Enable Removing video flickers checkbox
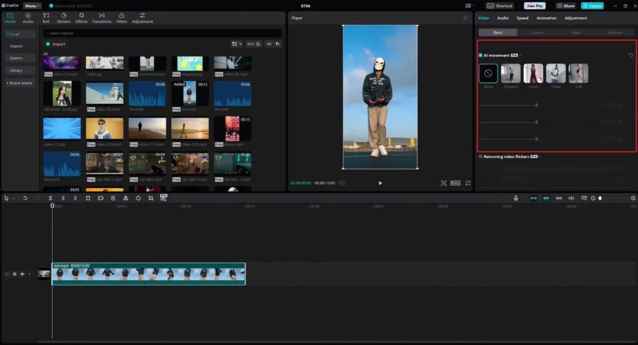The image size is (638, 345). (480, 157)
